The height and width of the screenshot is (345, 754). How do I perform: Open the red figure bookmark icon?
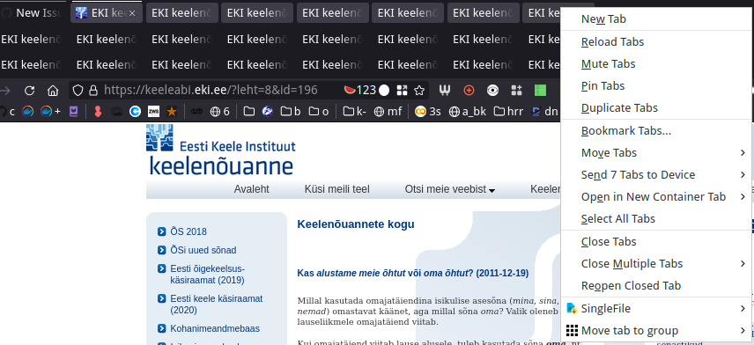pos(98,112)
